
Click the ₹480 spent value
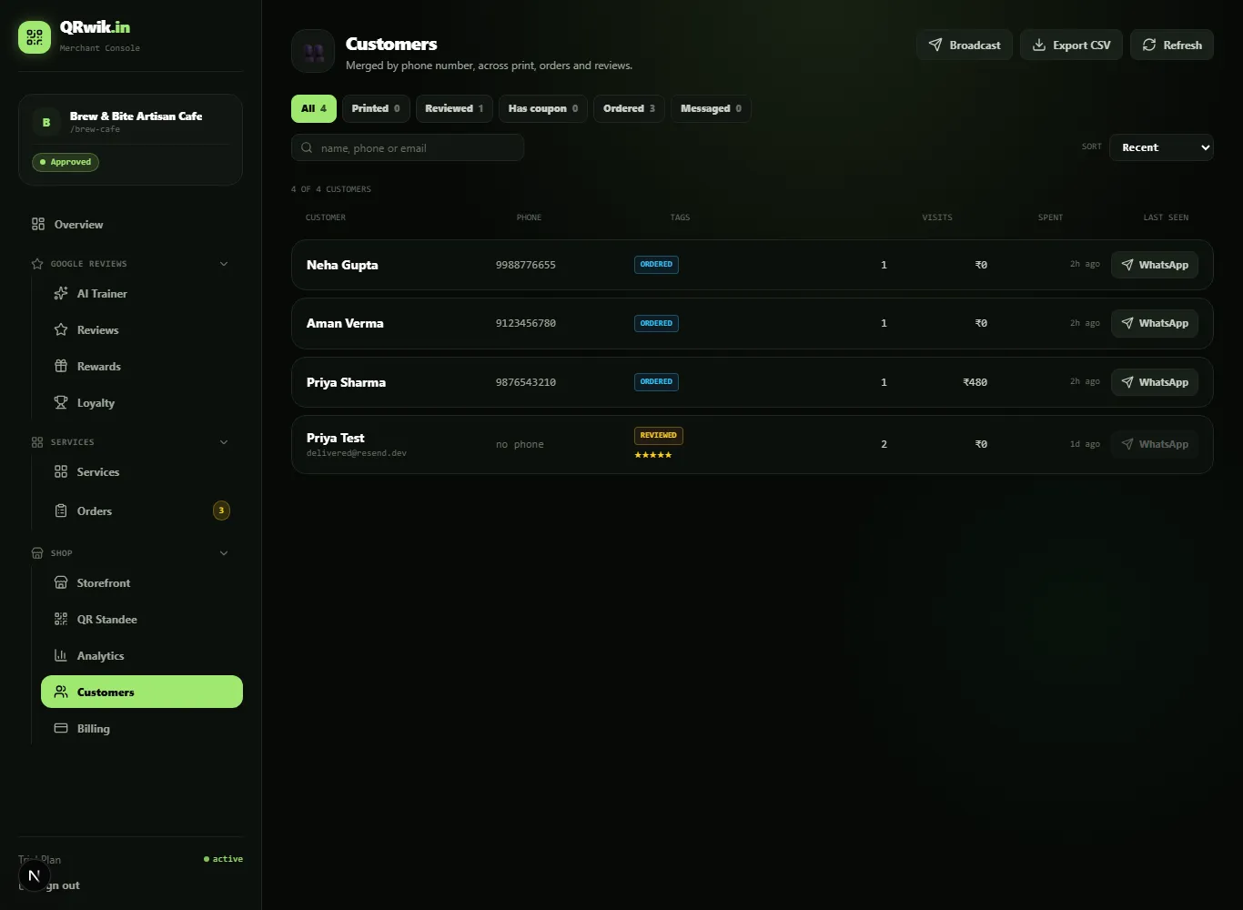(975, 382)
